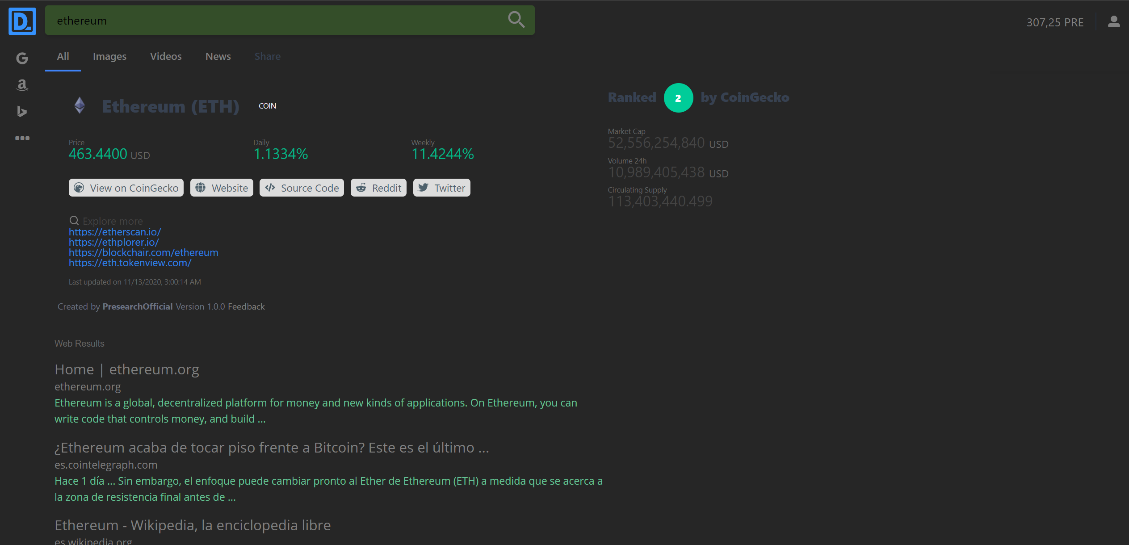This screenshot has height=545, width=1129.
Task: Switch to Google search provider icon
Action: click(22, 58)
